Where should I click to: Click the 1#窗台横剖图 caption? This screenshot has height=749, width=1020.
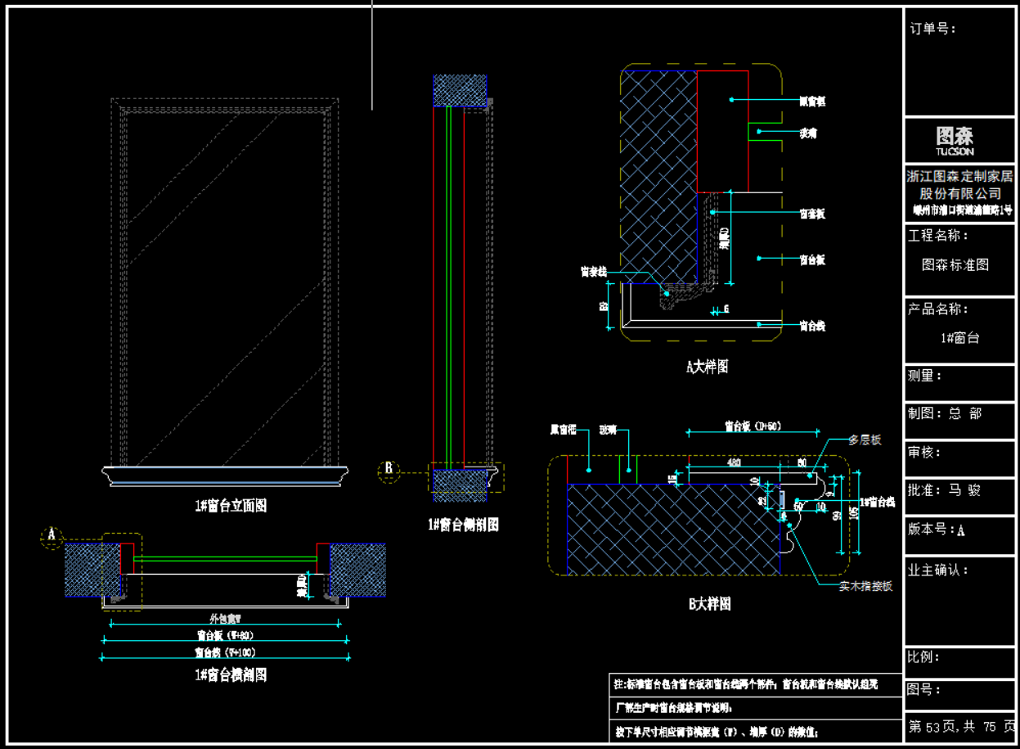(x=230, y=675)
